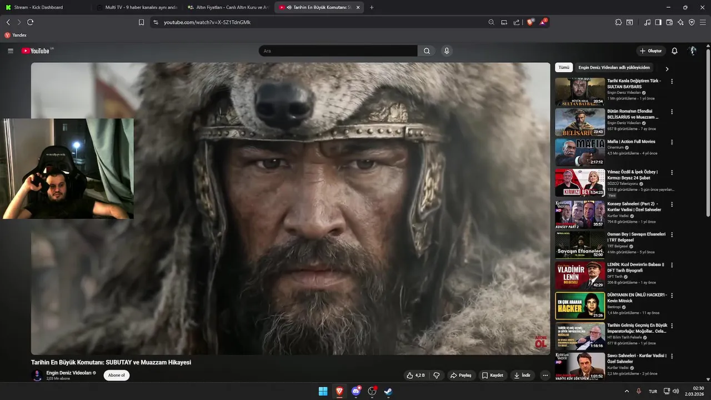Select the Engin Deniz Videoları adlı yükleyiciden chip
This screenshot has height=400, width=711.
point(614,67)
